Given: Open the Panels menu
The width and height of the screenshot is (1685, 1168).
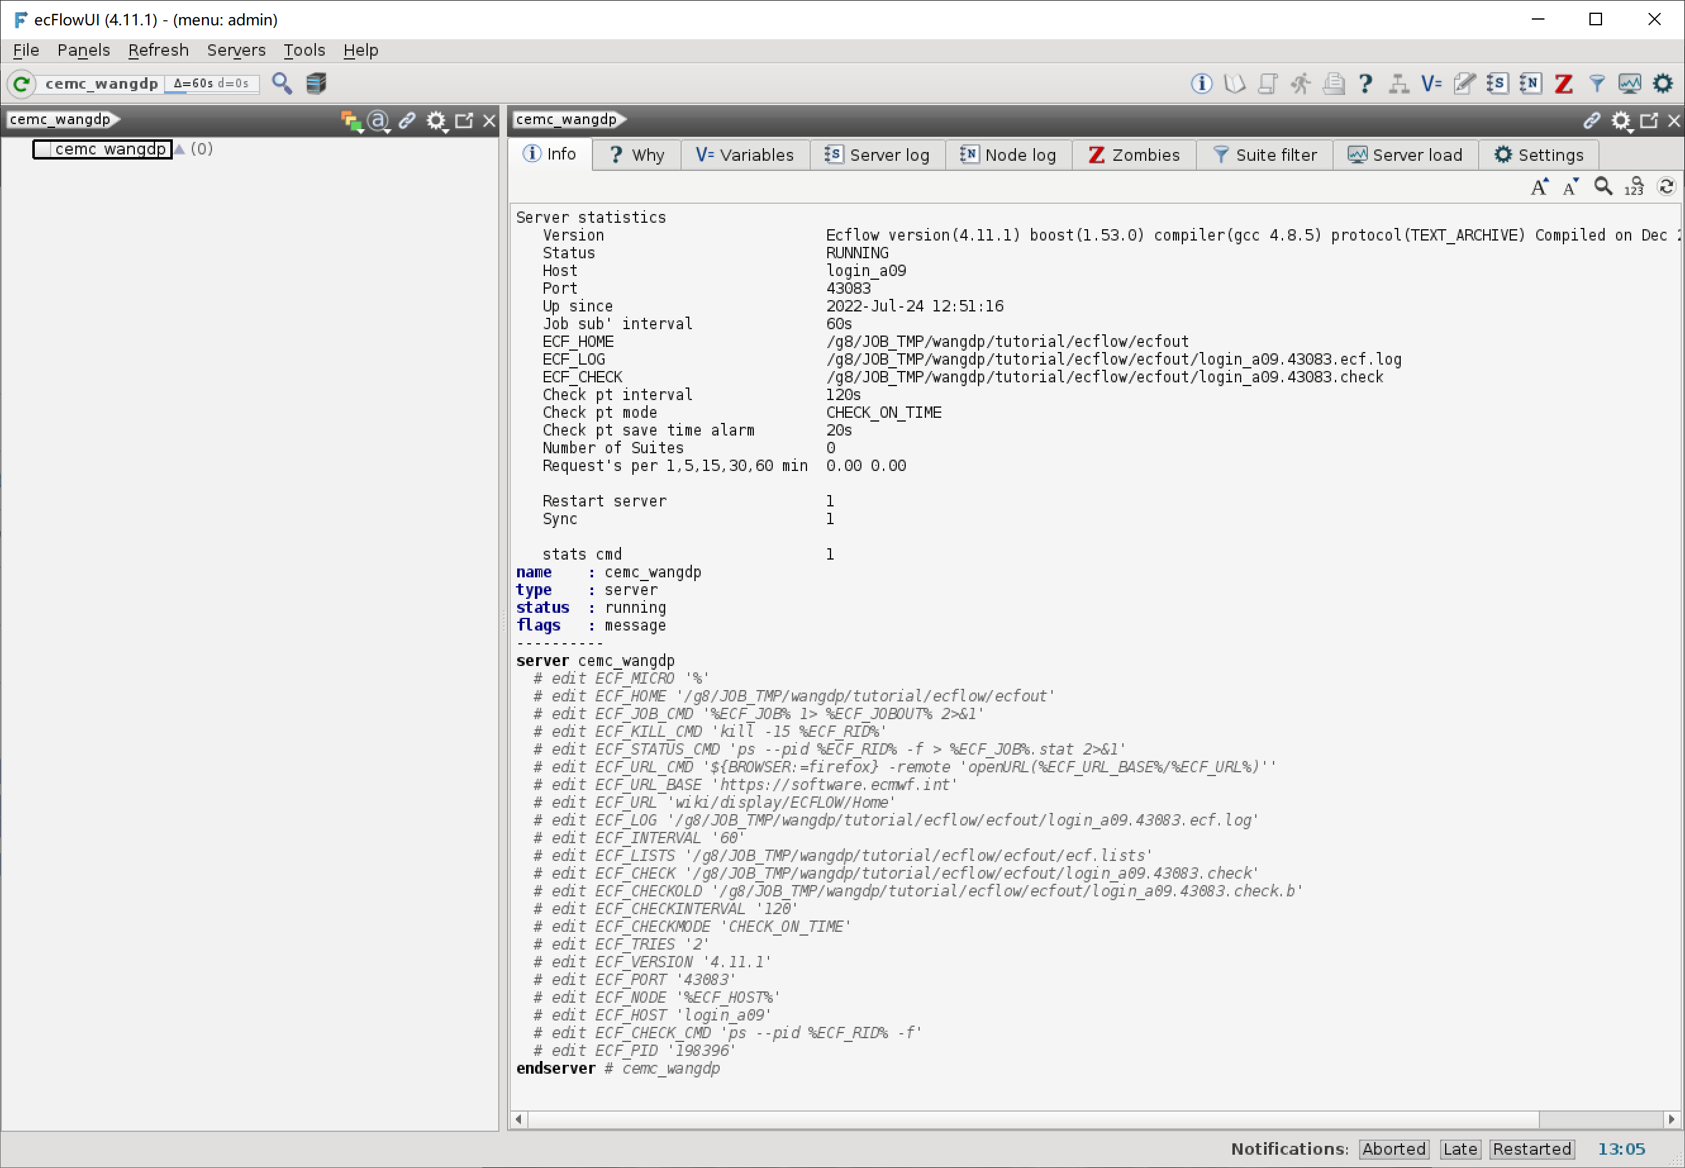Looking at the screenshot, I should point(84,51).
